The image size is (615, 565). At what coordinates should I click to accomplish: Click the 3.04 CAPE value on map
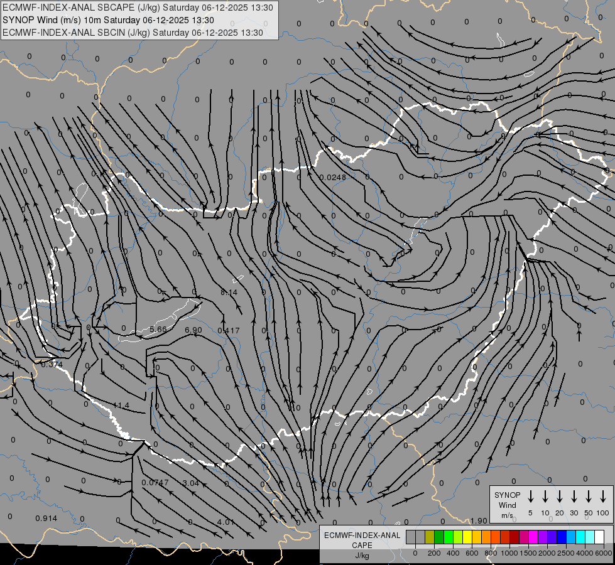point(191,483)
